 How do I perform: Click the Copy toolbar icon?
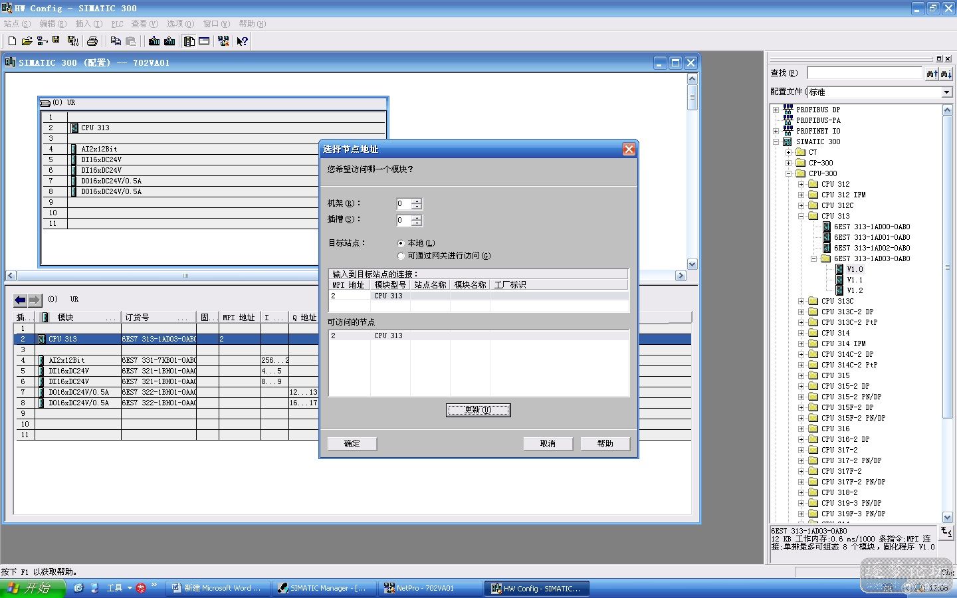click(x=116, y=41)
